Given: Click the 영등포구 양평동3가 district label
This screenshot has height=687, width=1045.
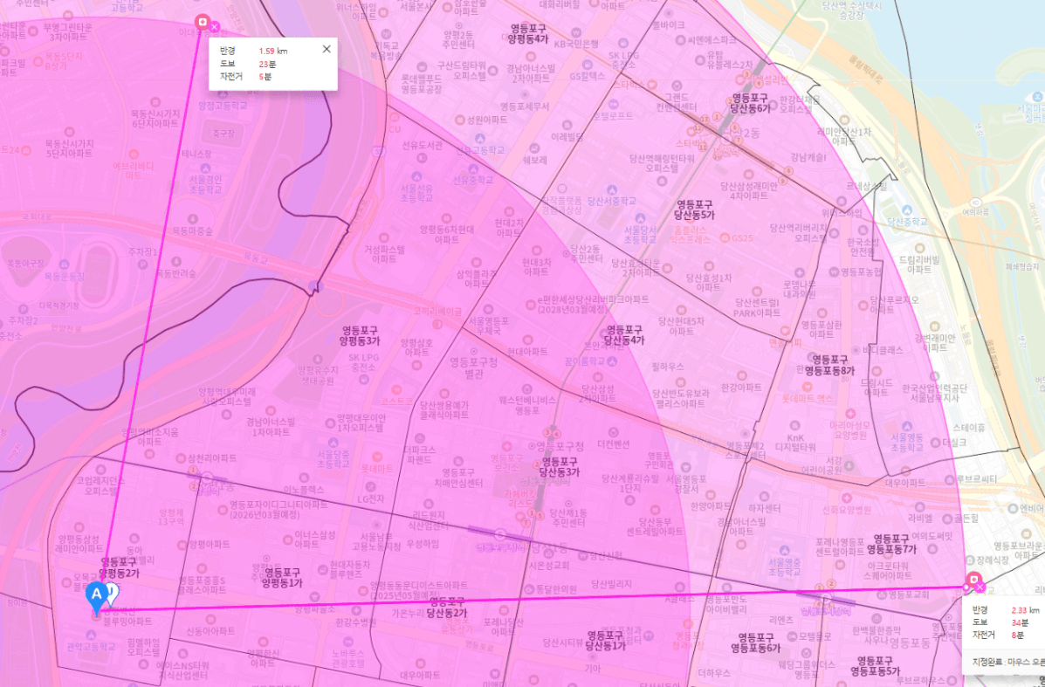Looking at the screenshot, I should [359, 335].
